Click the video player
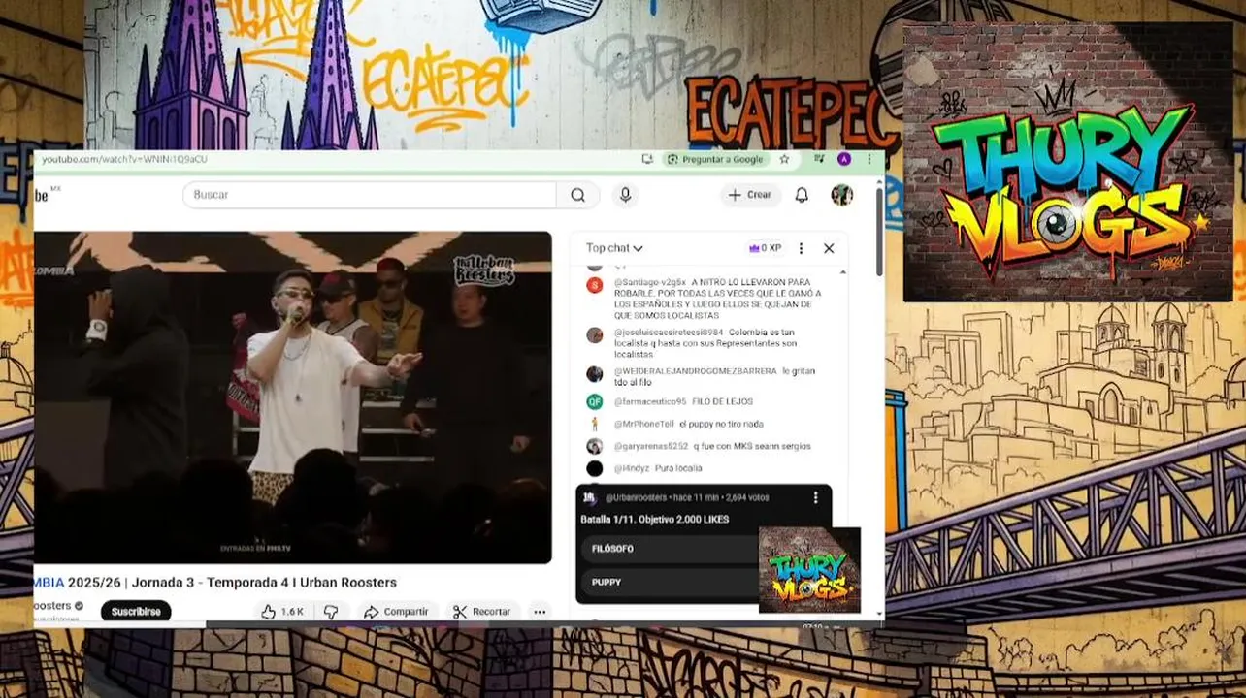This screenshot has height=698, width=1246. tap(292, 397)
